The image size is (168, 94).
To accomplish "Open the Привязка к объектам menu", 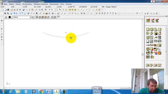I will (x=41, y=4).
